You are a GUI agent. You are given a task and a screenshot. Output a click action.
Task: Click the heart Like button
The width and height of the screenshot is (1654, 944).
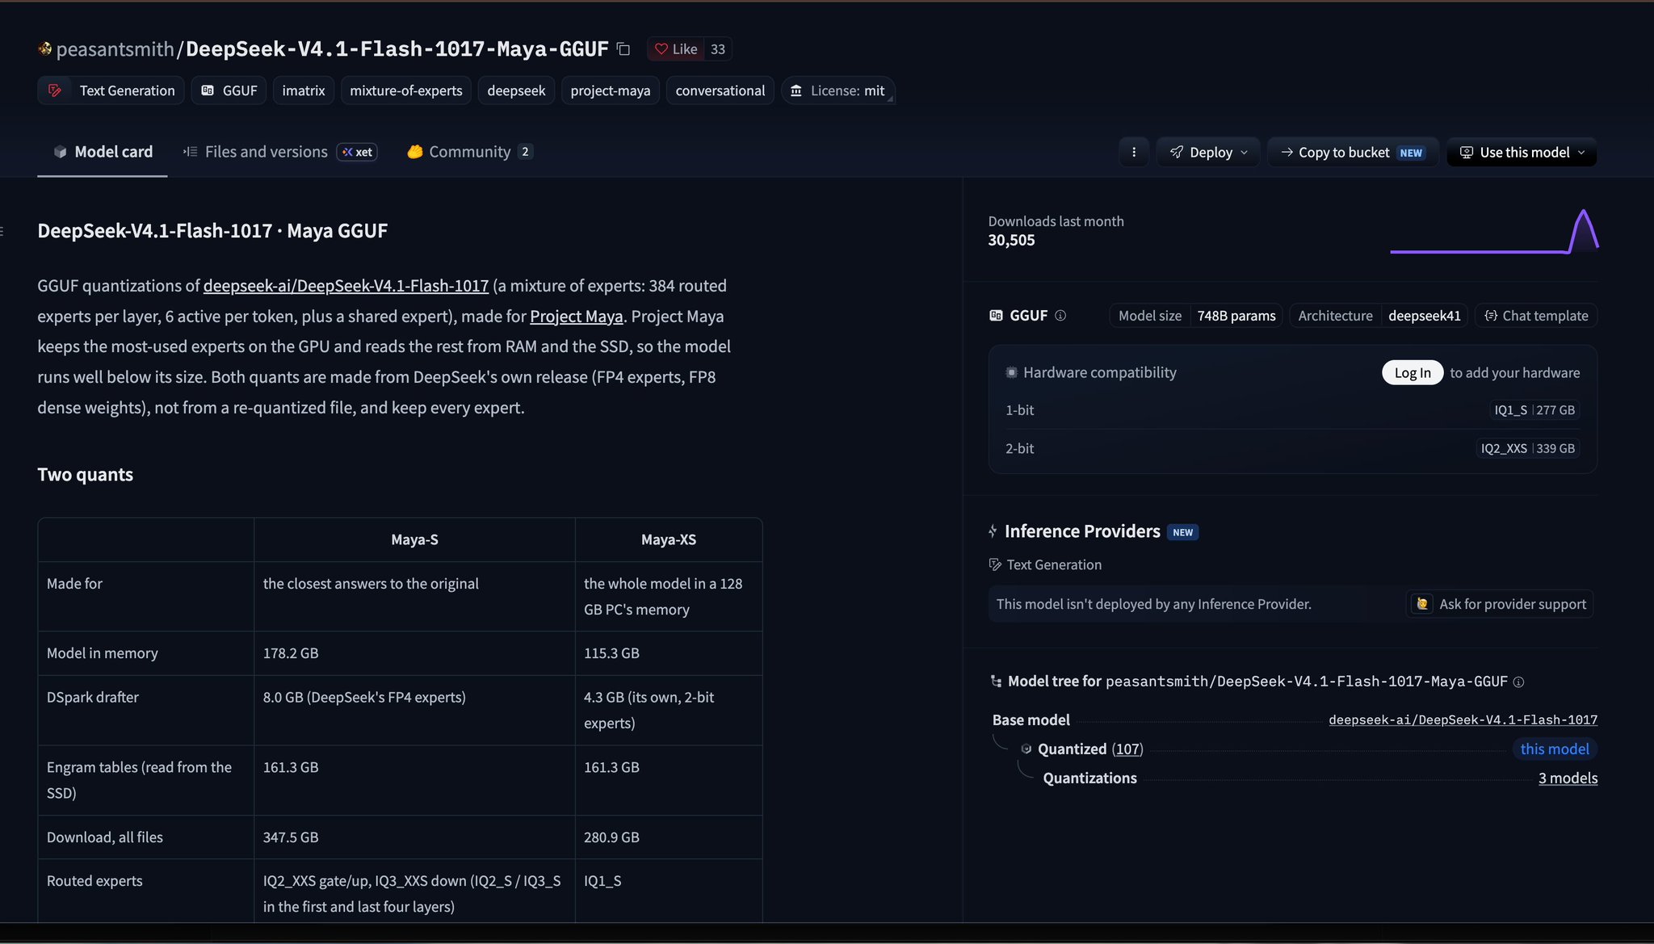[676, 49]
